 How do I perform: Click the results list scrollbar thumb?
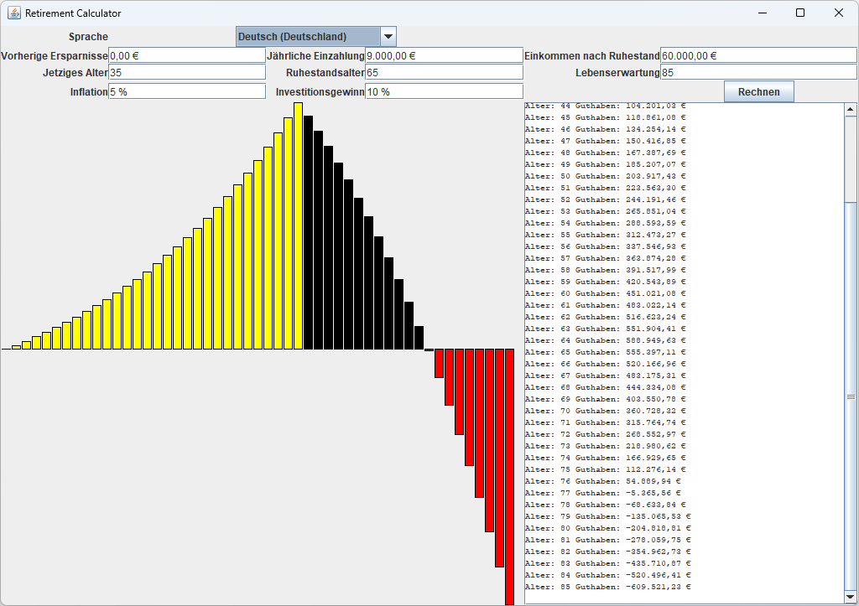850,396
